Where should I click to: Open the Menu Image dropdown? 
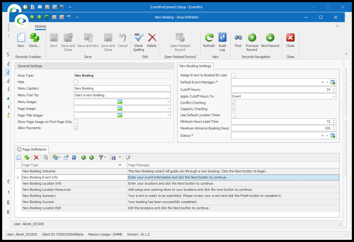tap(168, 102)
